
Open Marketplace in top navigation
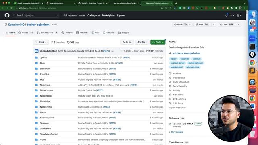108,15
